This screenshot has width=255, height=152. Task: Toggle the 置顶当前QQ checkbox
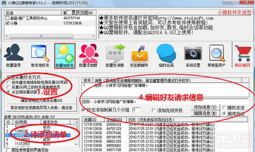pos(68,13)
